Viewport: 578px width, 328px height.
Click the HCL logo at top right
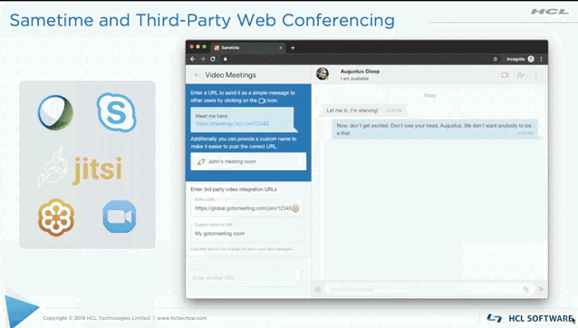550,12
